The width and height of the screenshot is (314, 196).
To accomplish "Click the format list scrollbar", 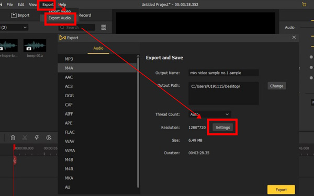I will (138, 122).
